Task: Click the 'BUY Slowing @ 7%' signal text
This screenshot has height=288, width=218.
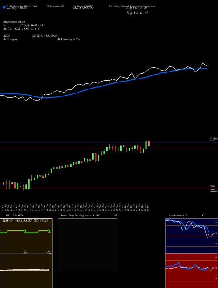Action: (68, 39)
